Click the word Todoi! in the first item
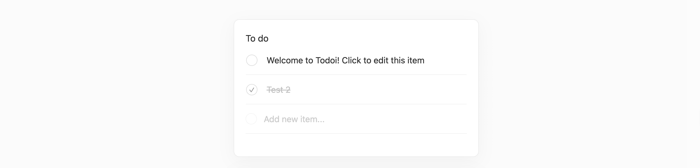 [x=327, y=61]
